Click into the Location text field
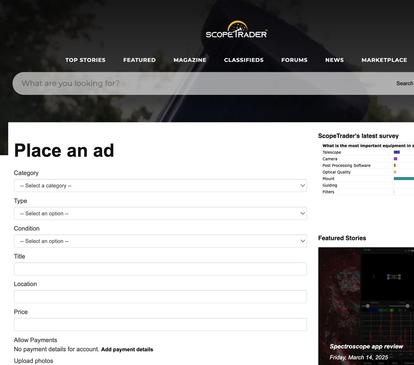This screenshot has height=365, width=414. 160,297
